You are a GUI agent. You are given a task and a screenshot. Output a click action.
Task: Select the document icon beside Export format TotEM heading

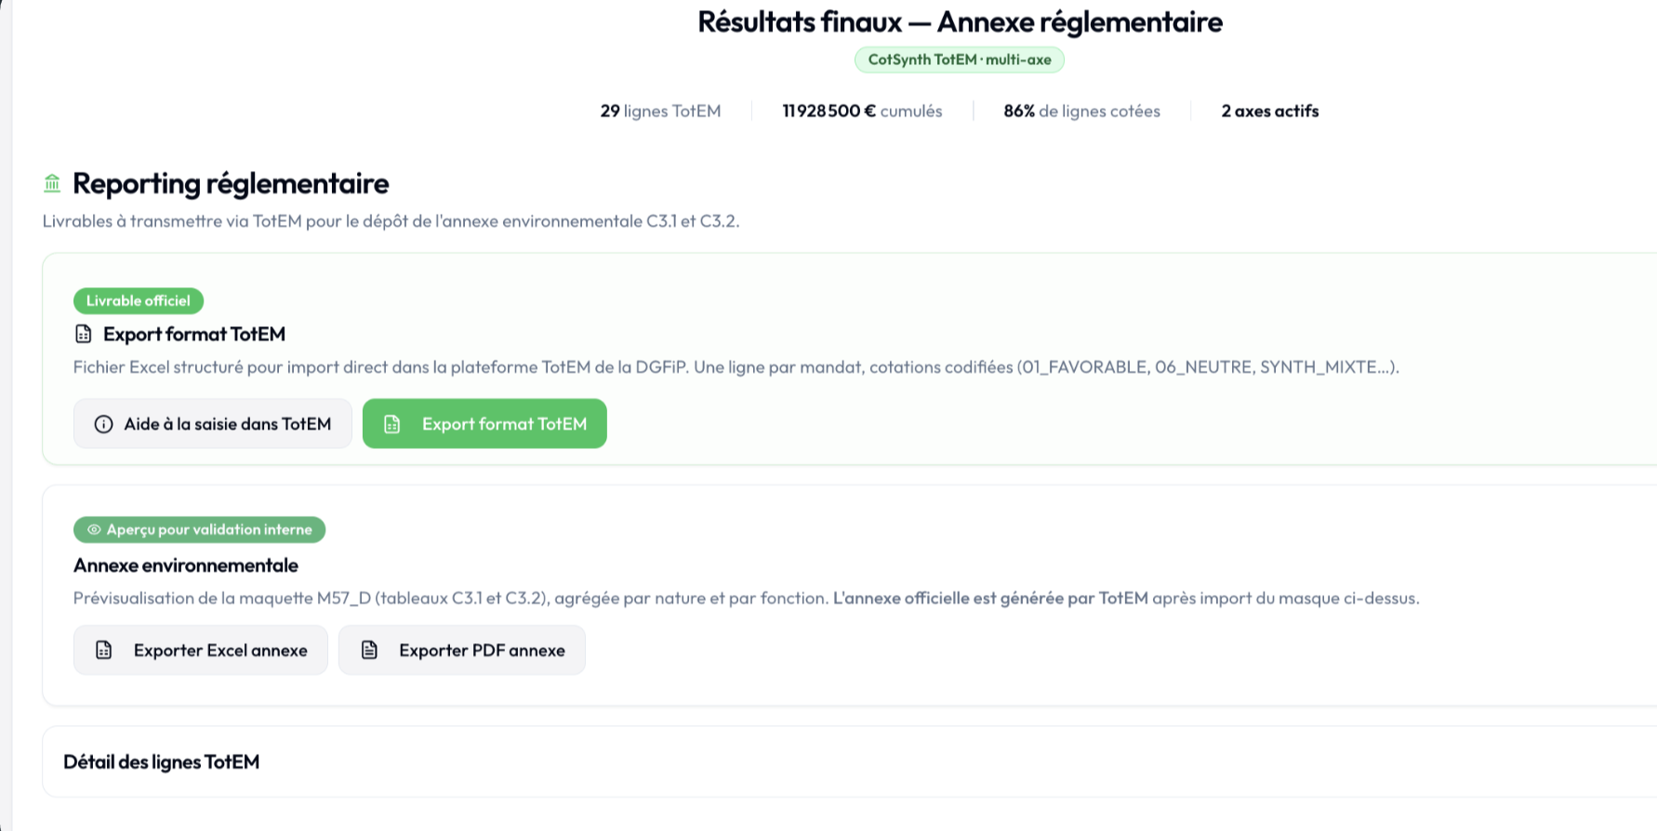point(85,334)
